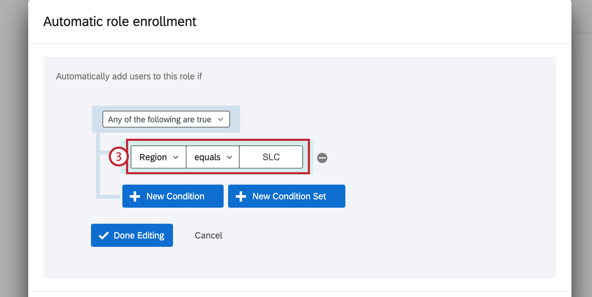This screenshot has width=592, height=297.
Task: Add a New Condition
Action: 173,196
